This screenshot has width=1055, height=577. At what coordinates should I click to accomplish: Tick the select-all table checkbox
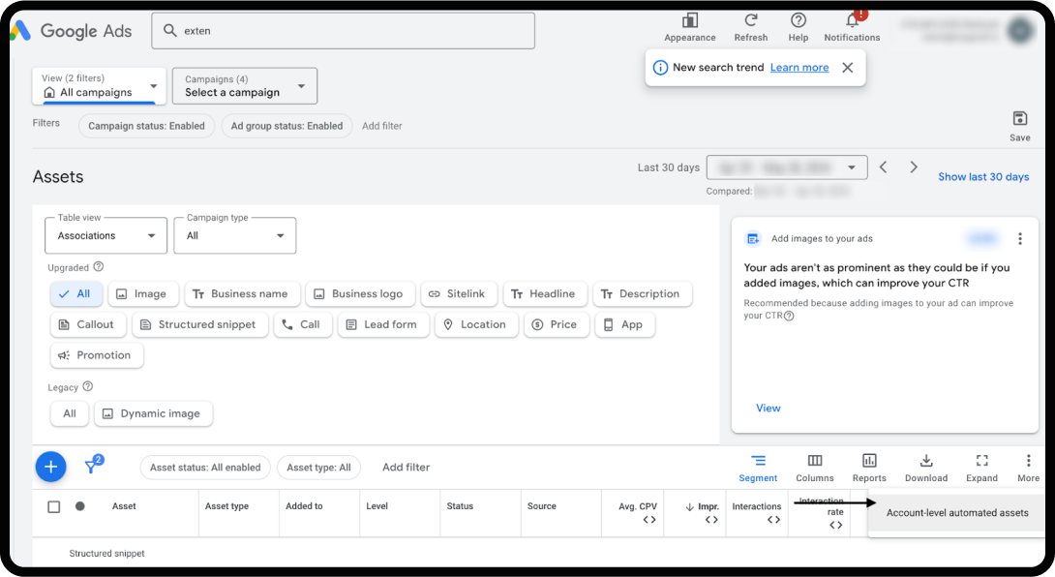point(54,506)
